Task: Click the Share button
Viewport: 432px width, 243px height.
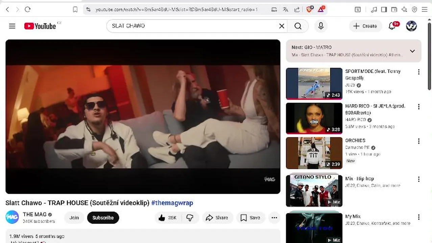Action: [x=217, y=218]
